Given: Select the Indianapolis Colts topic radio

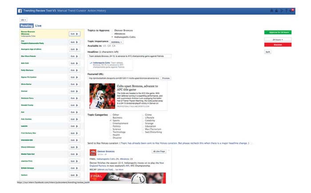Looking at the screenshot, I should pos(112,37).
